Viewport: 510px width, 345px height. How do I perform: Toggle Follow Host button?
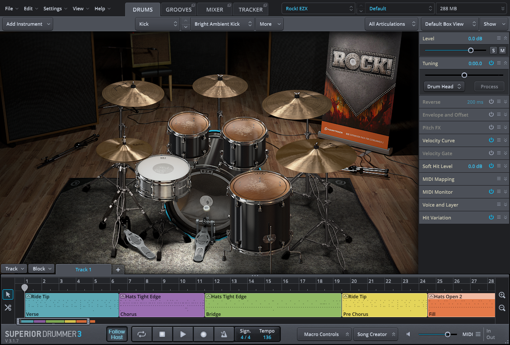[117, 334]
